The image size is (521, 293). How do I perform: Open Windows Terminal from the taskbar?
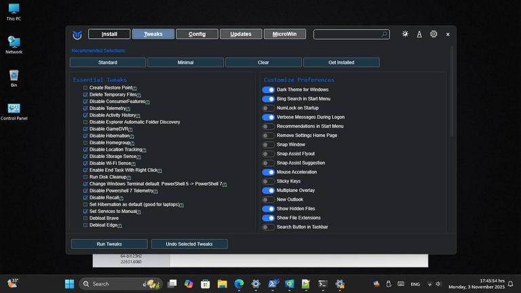(x=323, y=284)
